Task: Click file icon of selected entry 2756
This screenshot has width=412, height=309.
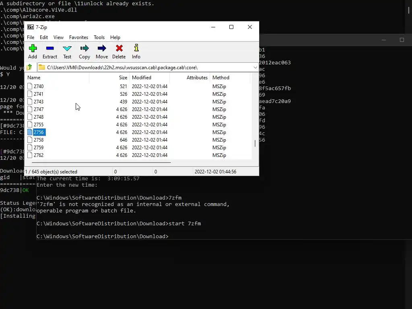Action: [x=30, y=132]
